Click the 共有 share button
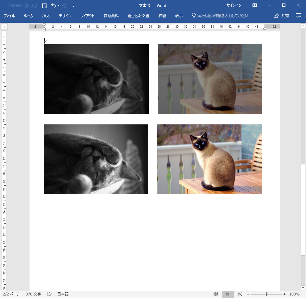The width and height of the screenshot is (306, 298). (281, 16)
